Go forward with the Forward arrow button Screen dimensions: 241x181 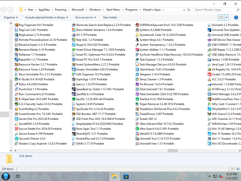(x=11, y=10)
